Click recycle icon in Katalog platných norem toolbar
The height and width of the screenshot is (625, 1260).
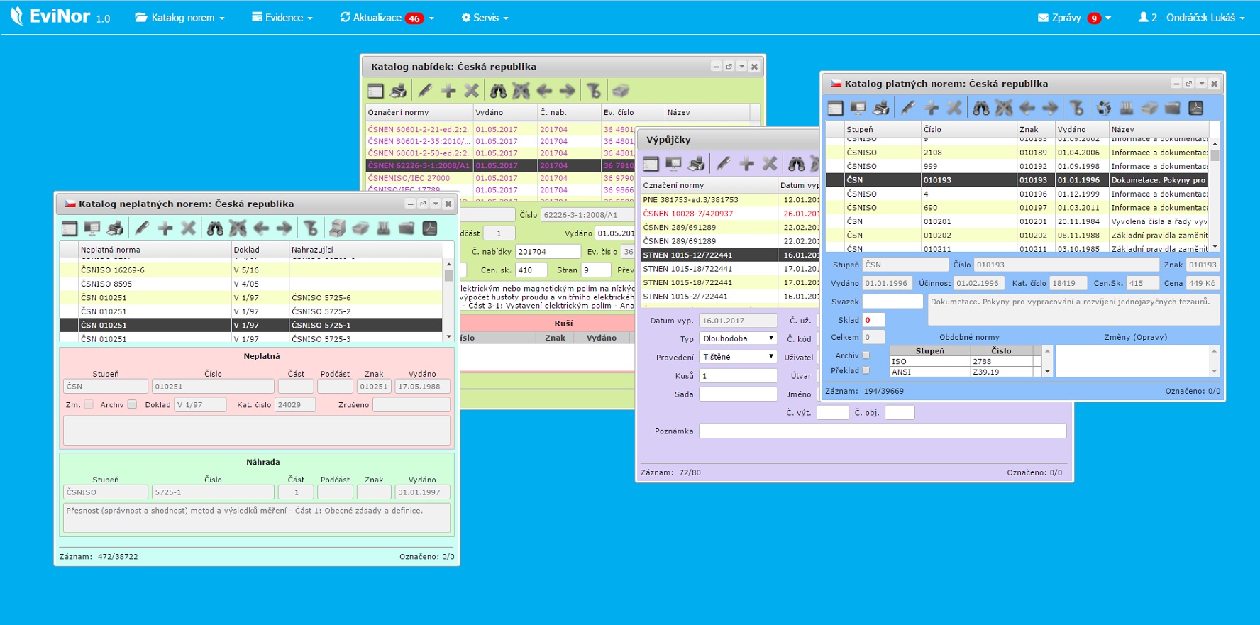pos(1103,108)
